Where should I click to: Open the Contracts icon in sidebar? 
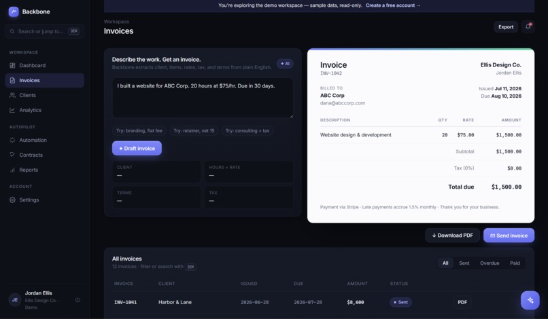(x=12, y=155)
